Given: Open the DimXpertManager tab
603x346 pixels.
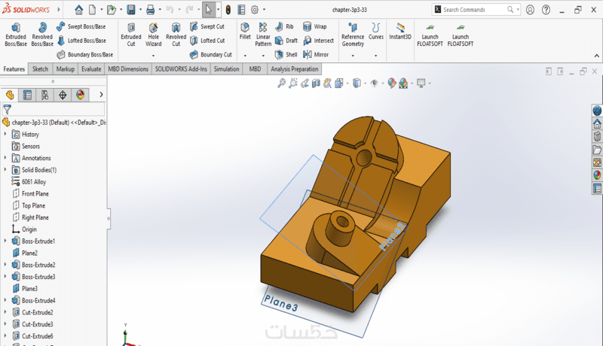Looking at the screenshot, I should click(x=63, y=95).
